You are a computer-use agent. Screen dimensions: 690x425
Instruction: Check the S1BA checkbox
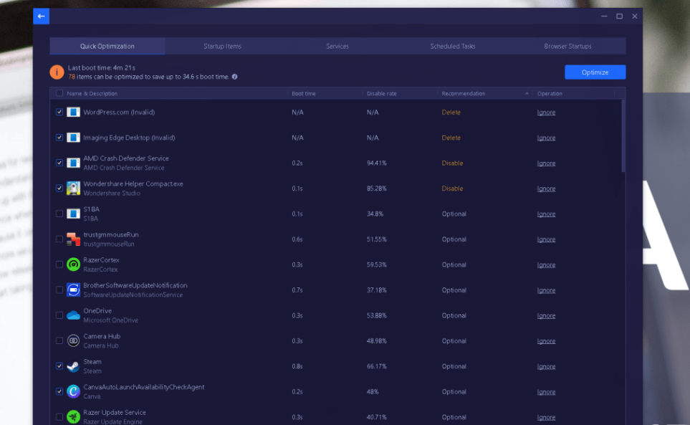59,214
